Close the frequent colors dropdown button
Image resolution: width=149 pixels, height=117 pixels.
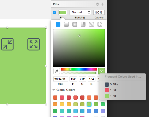101,71
